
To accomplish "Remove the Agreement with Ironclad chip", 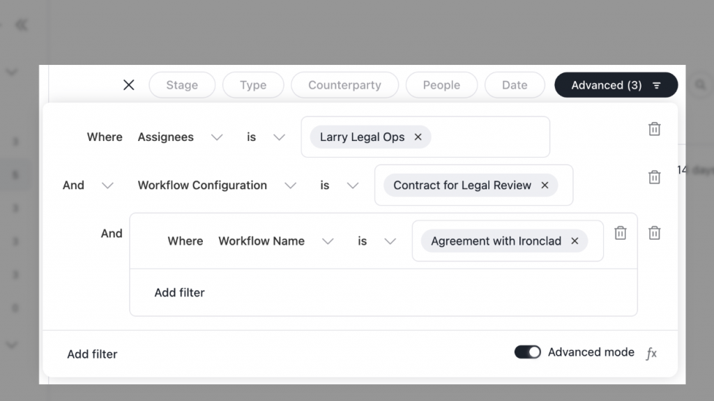I will pyautogui.click(x=575, y=241).
